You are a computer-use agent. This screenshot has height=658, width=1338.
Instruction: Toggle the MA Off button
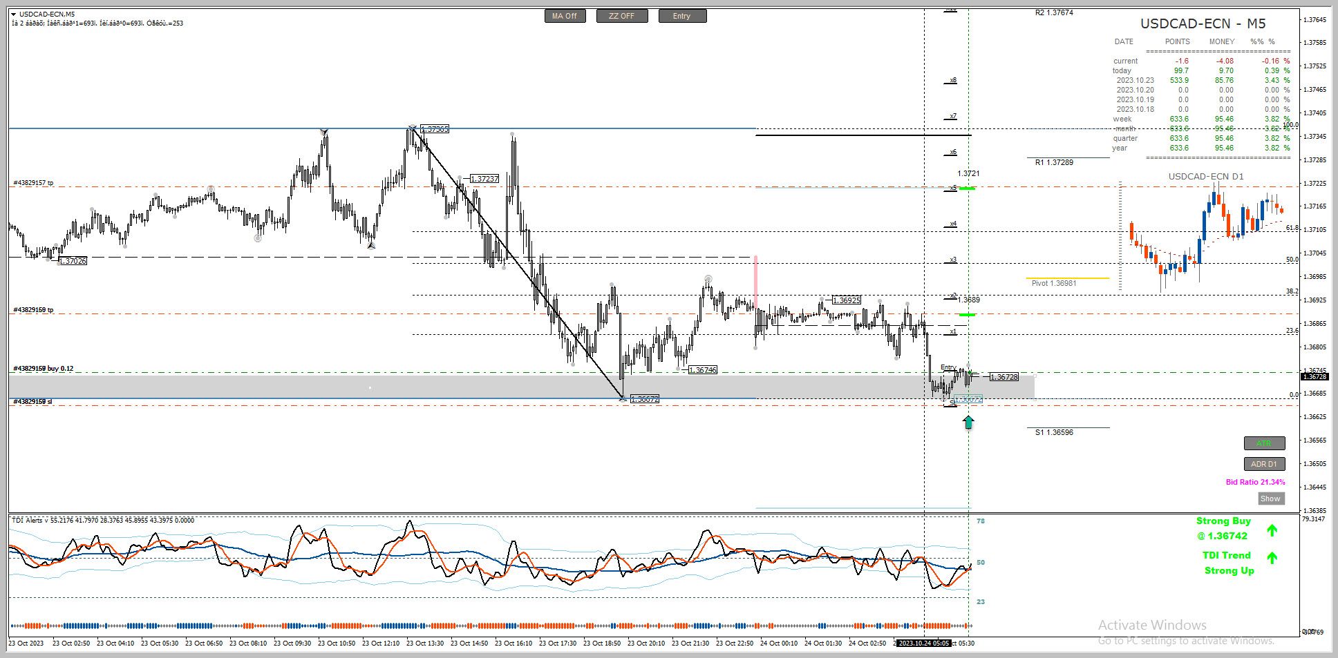(565, 16)
